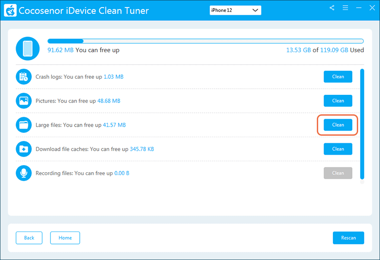Open the iPhone 12 device dropdown
Viewport: 380px width, 260px height.
(x=235, y=10)
